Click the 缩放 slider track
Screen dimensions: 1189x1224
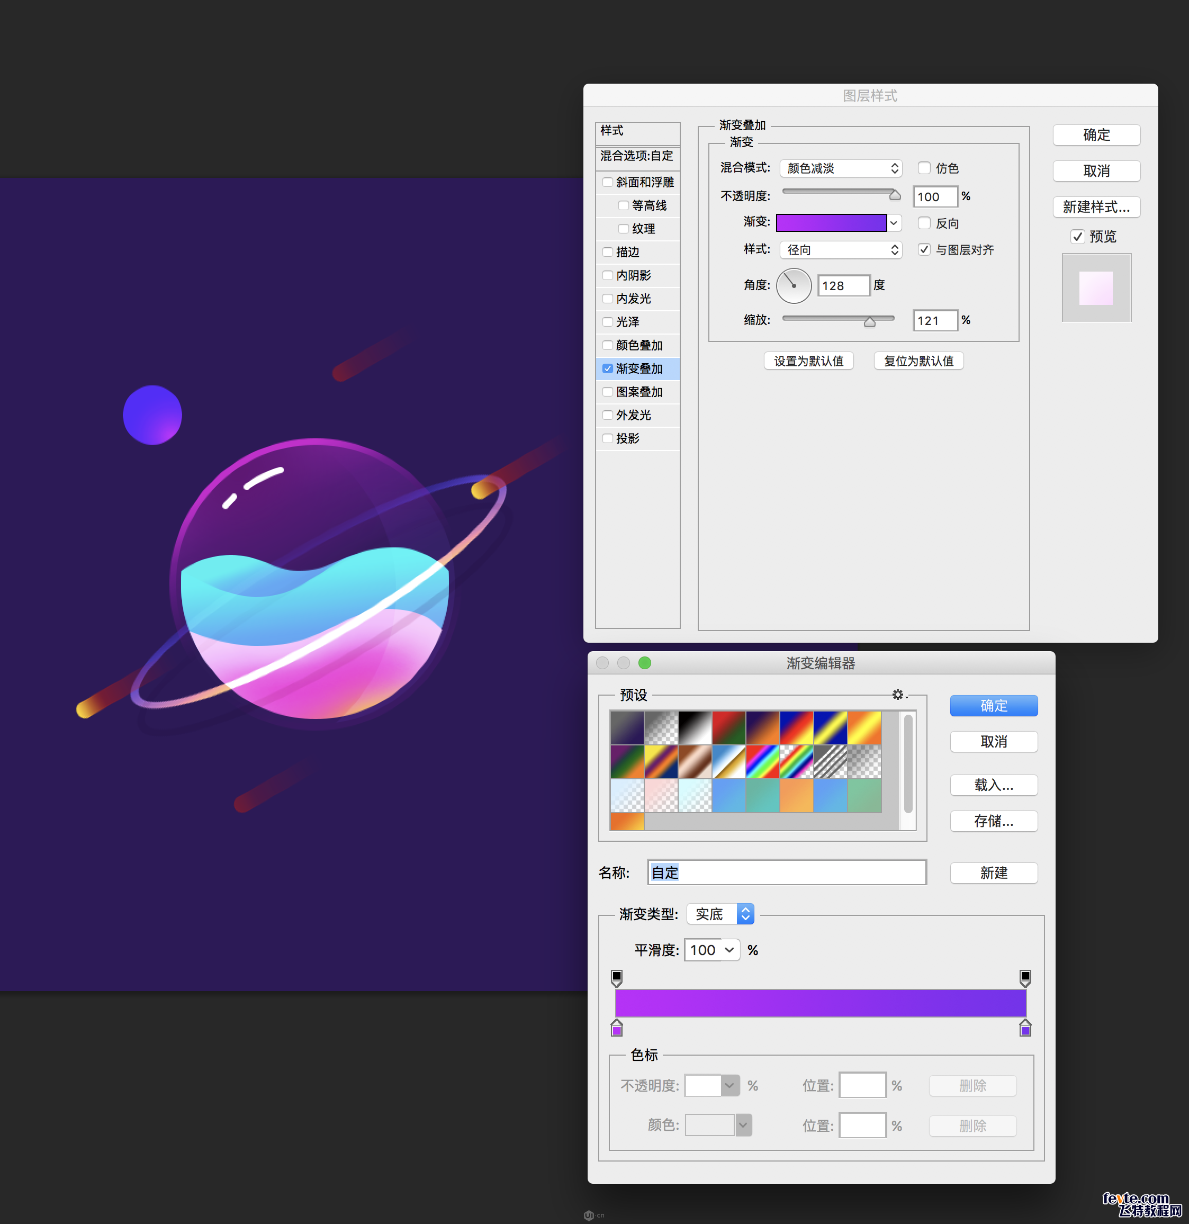click(838, 319)
